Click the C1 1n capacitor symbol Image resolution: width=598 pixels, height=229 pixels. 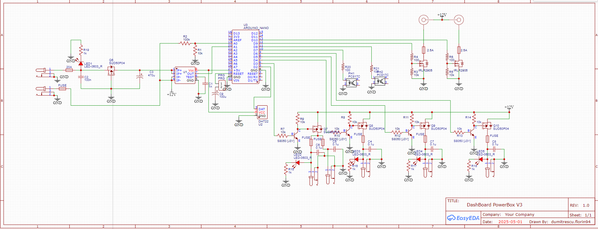point(205,83)
